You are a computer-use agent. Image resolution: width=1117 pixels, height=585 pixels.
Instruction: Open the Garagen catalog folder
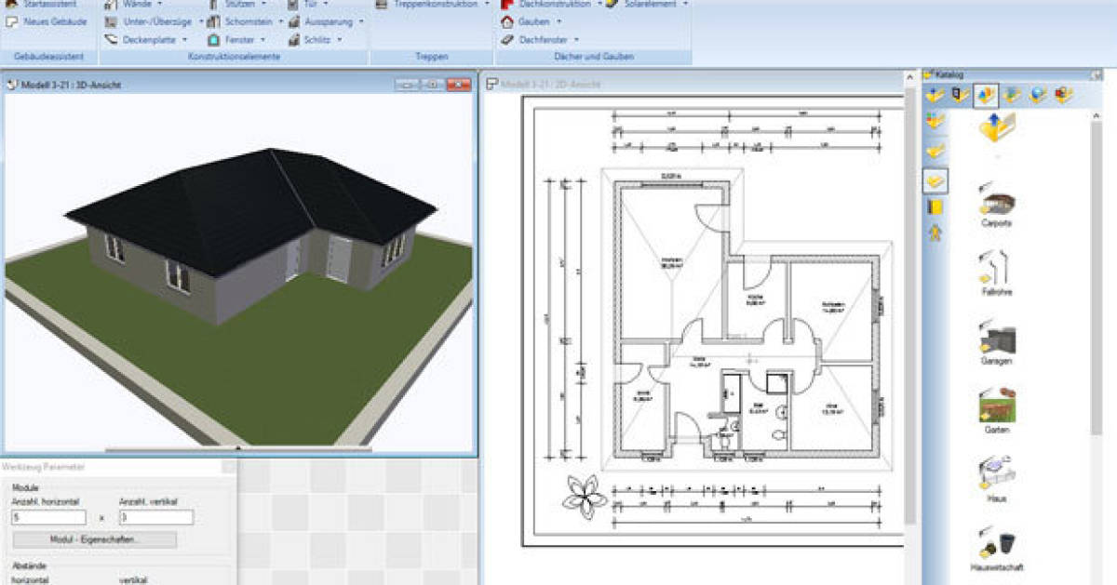click(996, 342)
